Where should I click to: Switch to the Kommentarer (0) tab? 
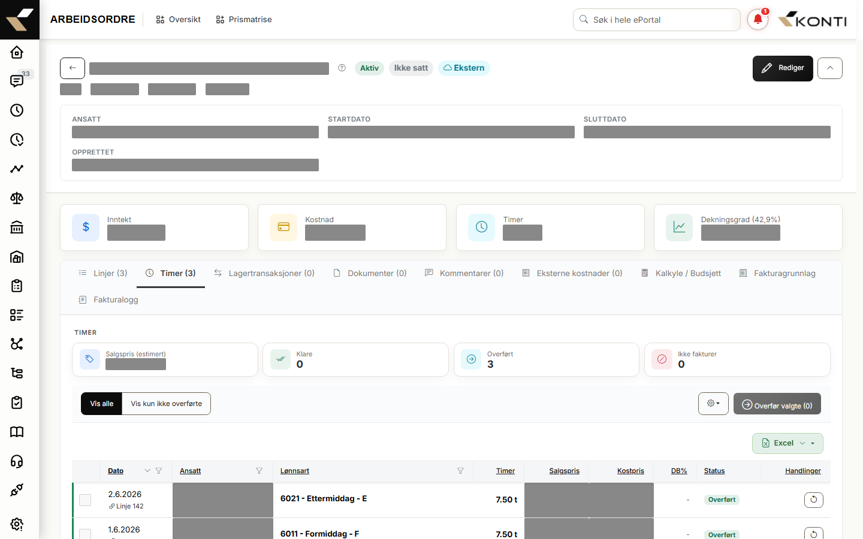(464, 273)
